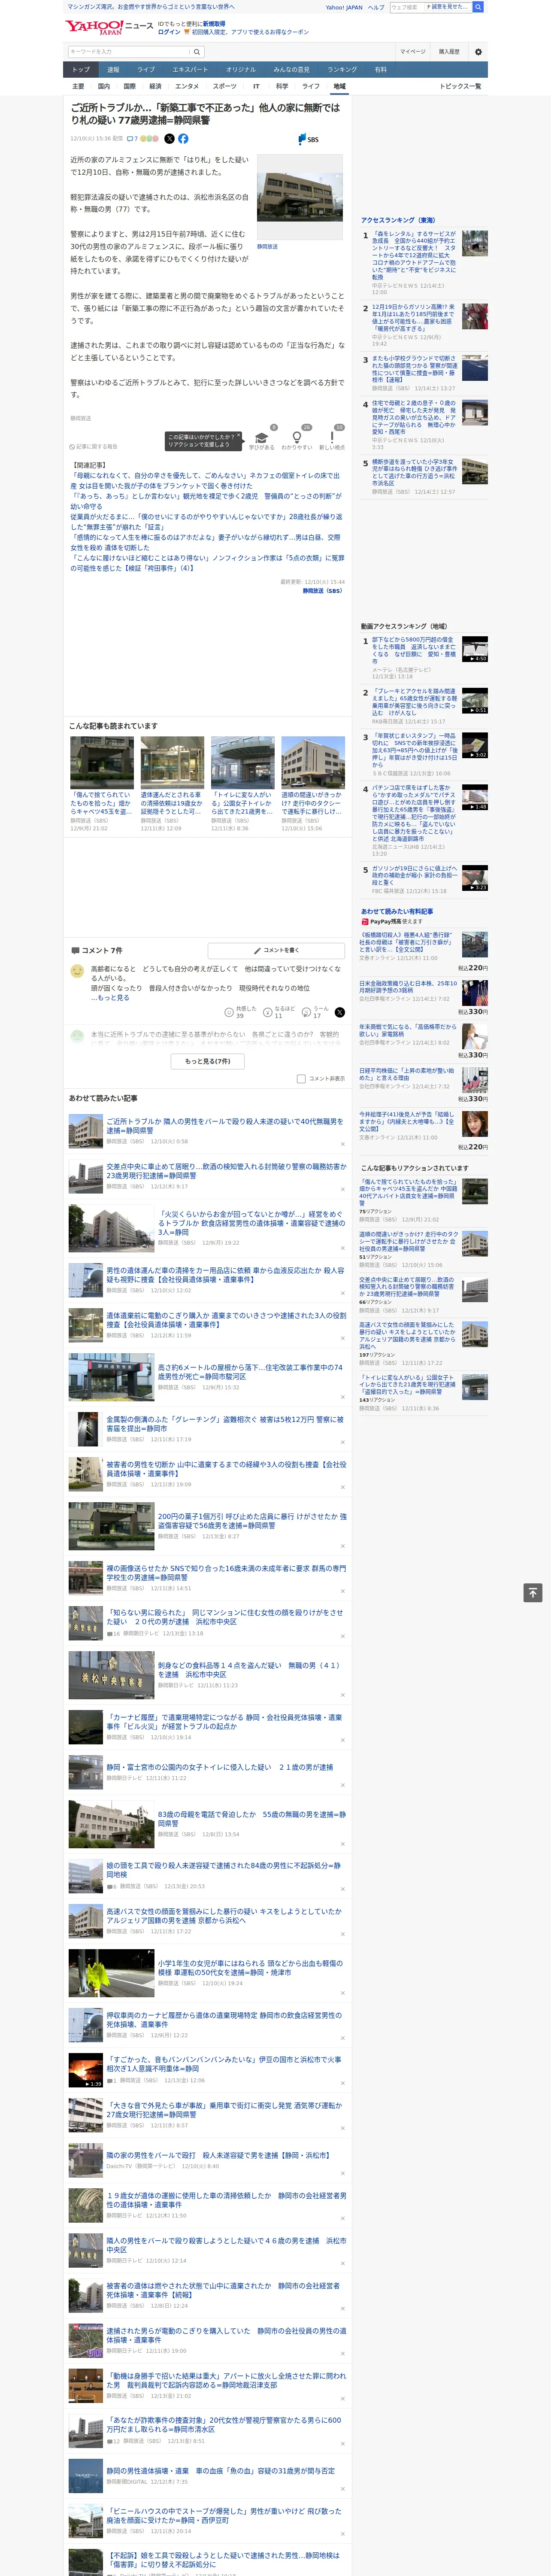Viewport: 551px width, 2576px height.
Task: Select the スポーツ category
Action: point(225,86)
